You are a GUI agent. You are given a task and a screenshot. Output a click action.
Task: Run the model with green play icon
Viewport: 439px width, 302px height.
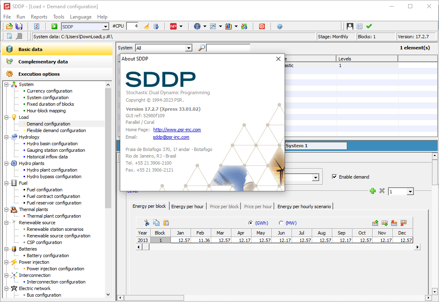coord(54,26)
